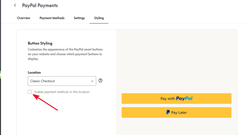The image size is (247, 135).
Task: Select the Styling tab
Action: click(99, 18)
